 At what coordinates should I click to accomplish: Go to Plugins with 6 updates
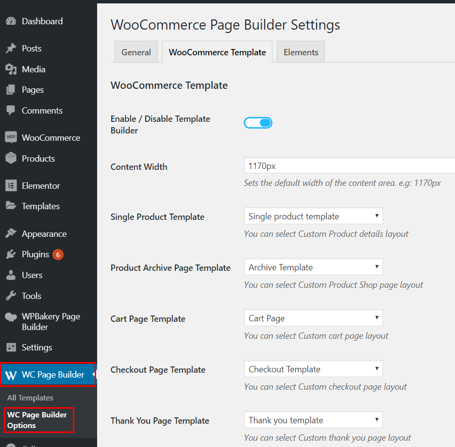point(35,254)
